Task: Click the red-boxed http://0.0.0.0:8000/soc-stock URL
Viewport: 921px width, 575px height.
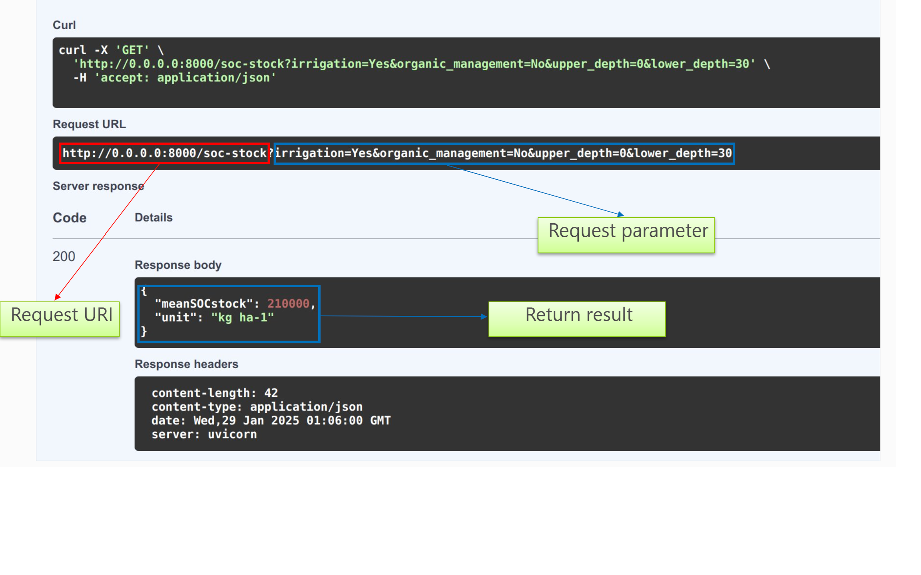Action: [164, 153]
